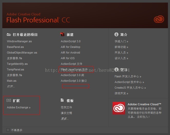This screenshot has width=170, height=135.
Task: Open the 新增功能 link
Action: click(x=122, y=47)
